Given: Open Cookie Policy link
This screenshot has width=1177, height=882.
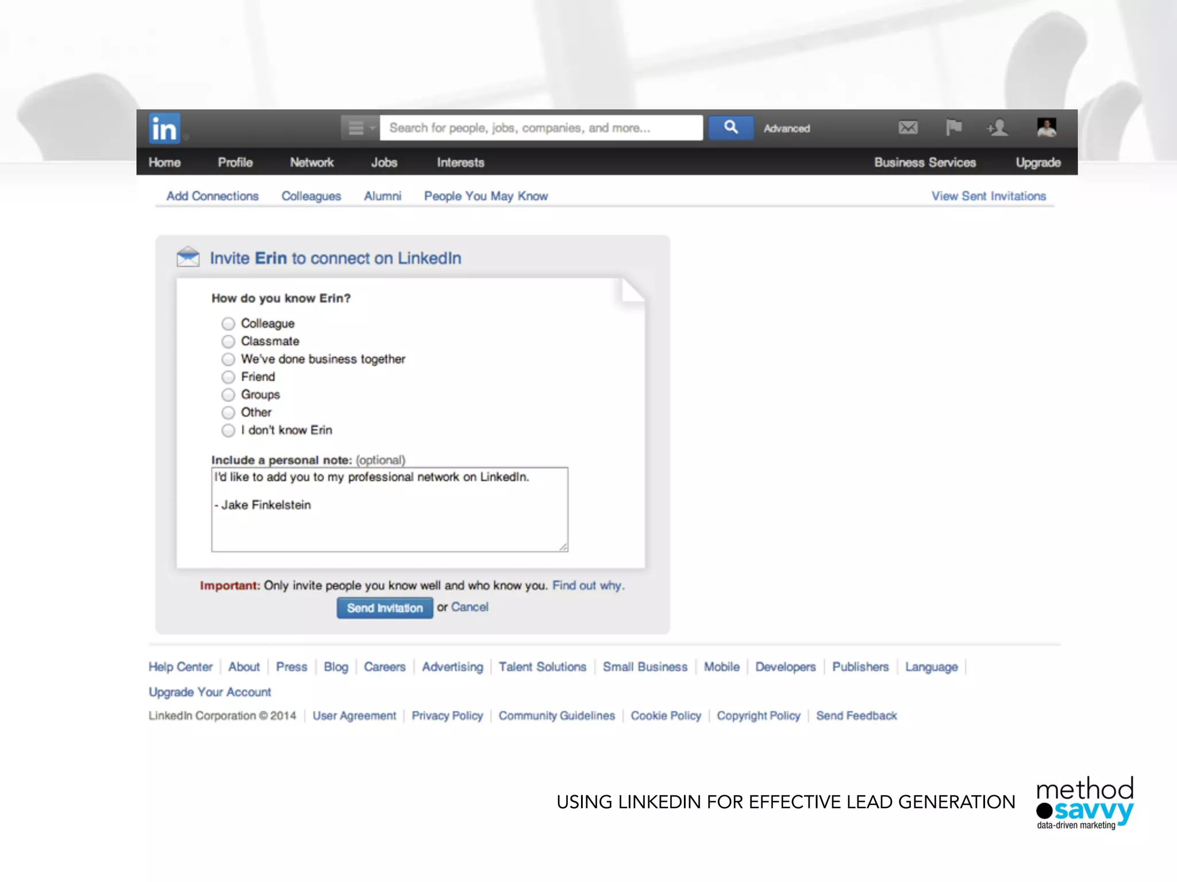Looking at the screenshot, I should (666, 716).
